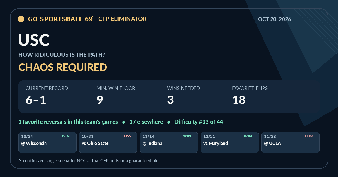338x177 pixels.
Task: Open the 11/21 vs Maryland game card
Action: (x=230, y=142)
